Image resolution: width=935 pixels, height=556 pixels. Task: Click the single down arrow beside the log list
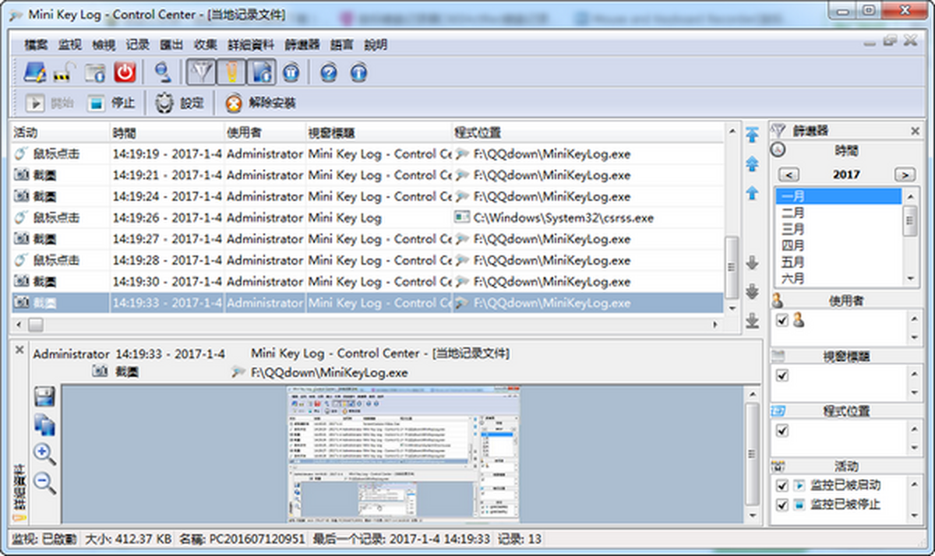(x=752, y=263)
